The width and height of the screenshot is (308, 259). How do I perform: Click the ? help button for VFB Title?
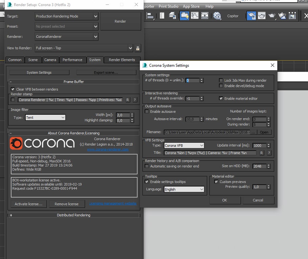(269, 153)
